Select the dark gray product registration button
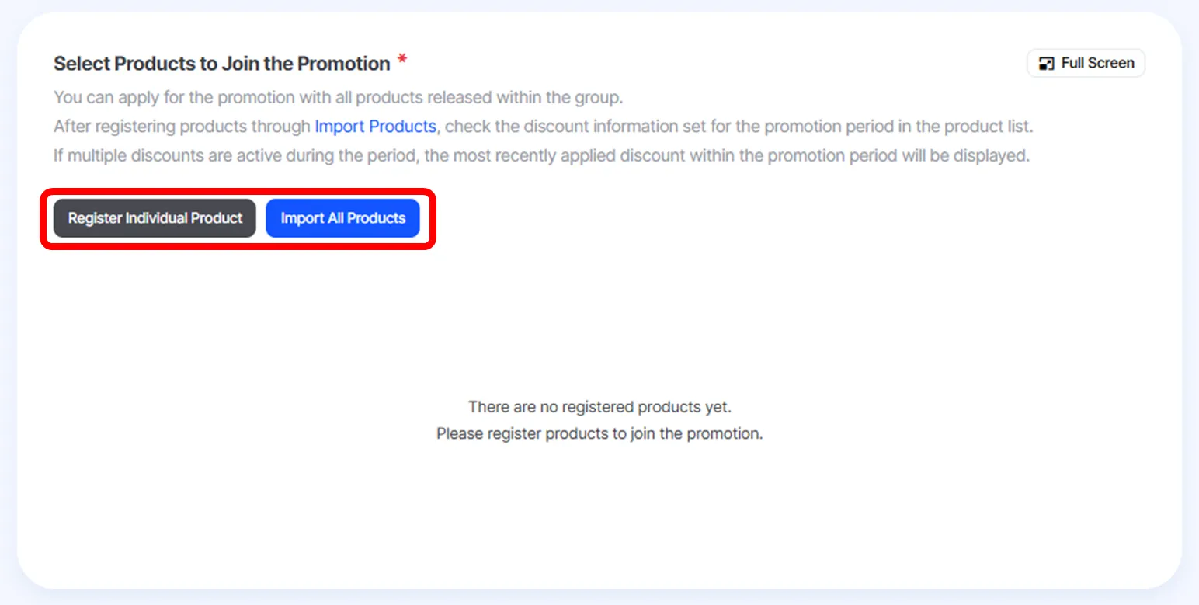Screen dimensions: 1199x605 tap(155, 218)
